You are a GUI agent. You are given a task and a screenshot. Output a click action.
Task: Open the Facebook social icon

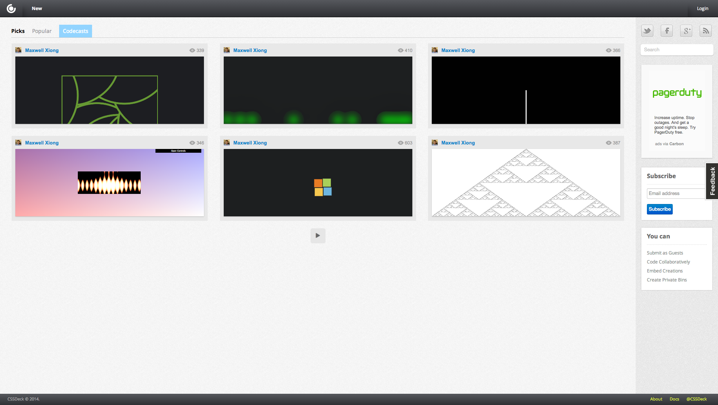(667, 31)
